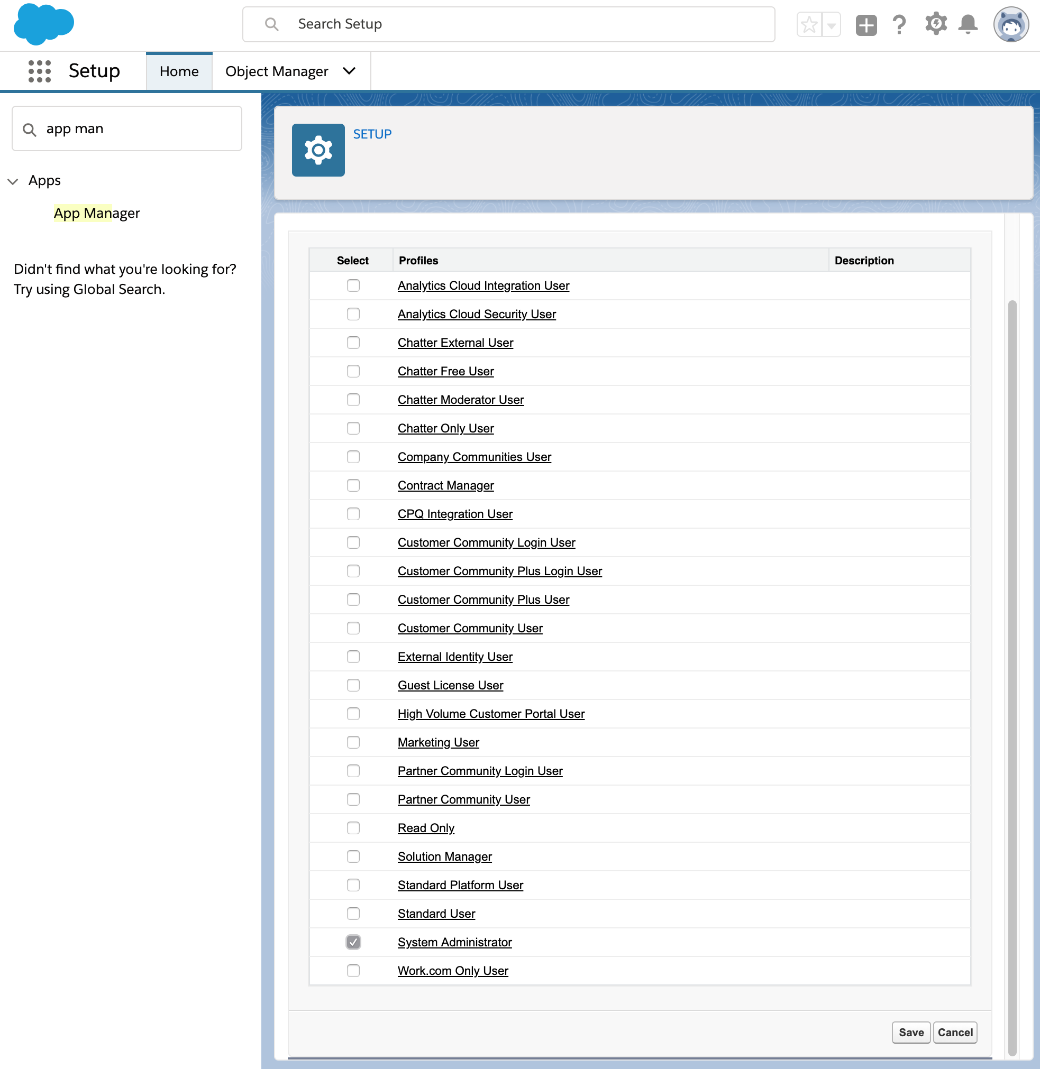Image resolution: width=1040 pixels, height=1069 pixels.
Task: Open the Setup gear menu icon
Action: pos(936,24)
